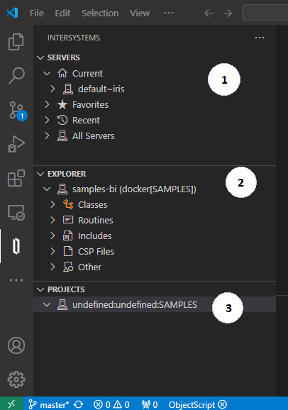This screenshot has height=410, width=288.
Task: Open InterSystems panel more actions ellipsis
Action: [260, 38]
